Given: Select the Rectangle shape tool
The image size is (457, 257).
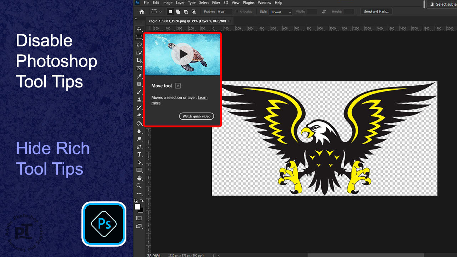Looking at the screenshot, I should pyautogui.click(x=139, y=170).
